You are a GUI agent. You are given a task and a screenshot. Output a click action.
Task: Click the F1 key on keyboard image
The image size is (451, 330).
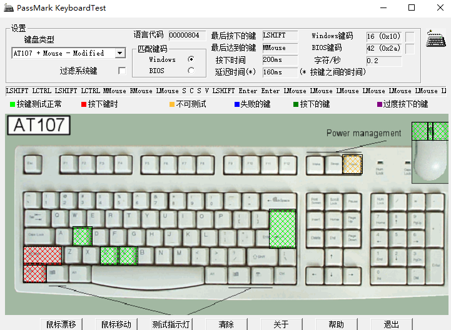tap(68, 164)
